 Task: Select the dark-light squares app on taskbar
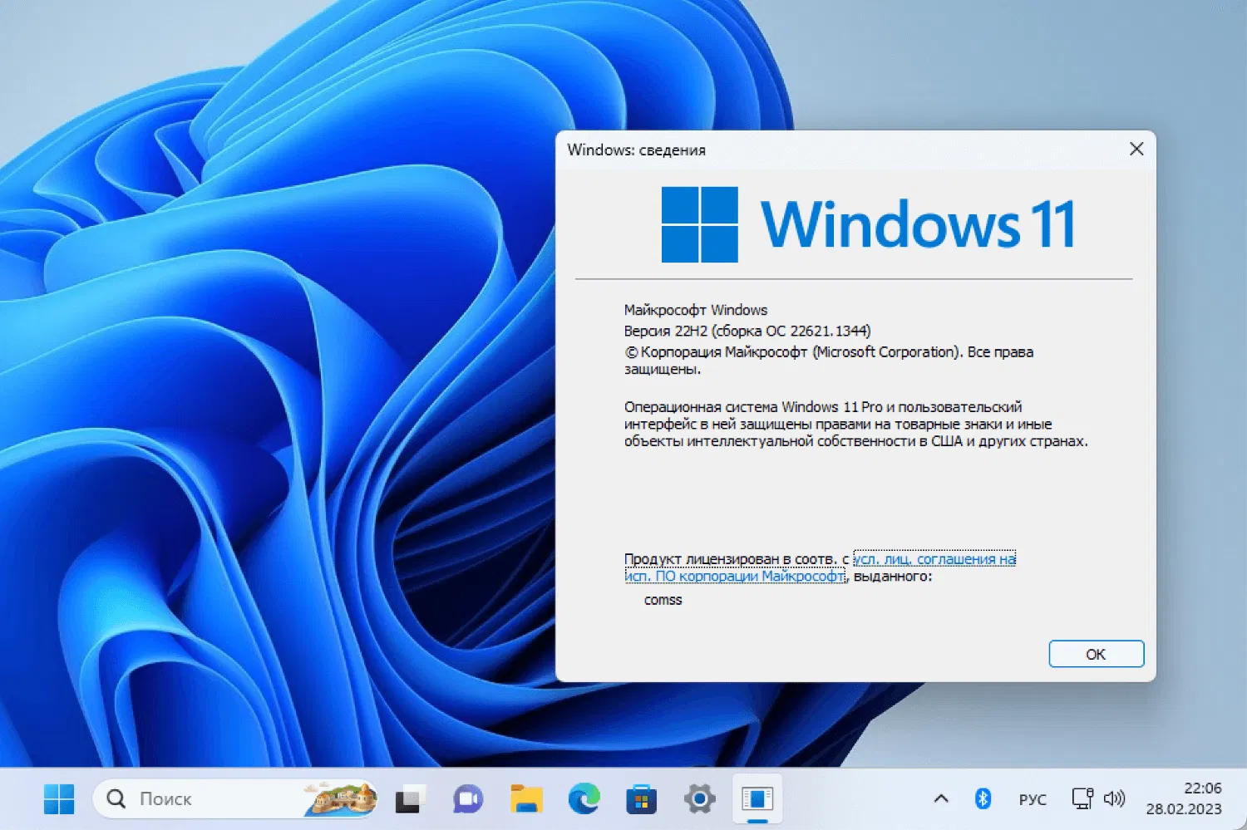(x=409, y=798)
